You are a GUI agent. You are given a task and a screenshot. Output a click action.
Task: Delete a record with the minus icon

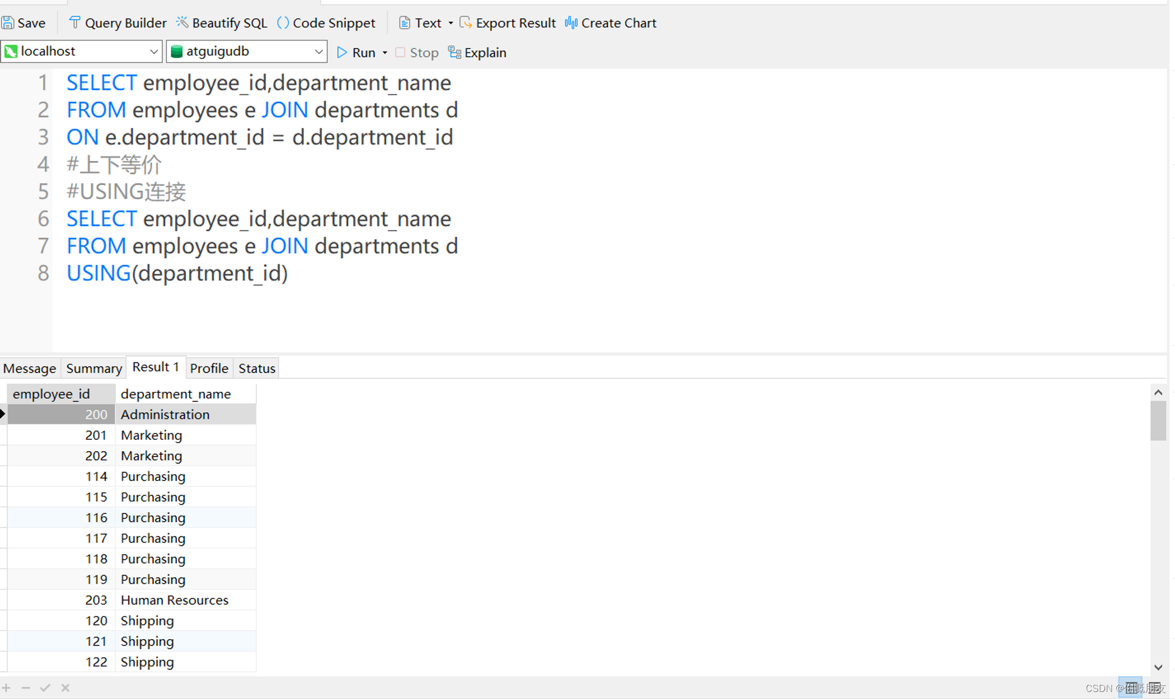(x=26, y=687)
